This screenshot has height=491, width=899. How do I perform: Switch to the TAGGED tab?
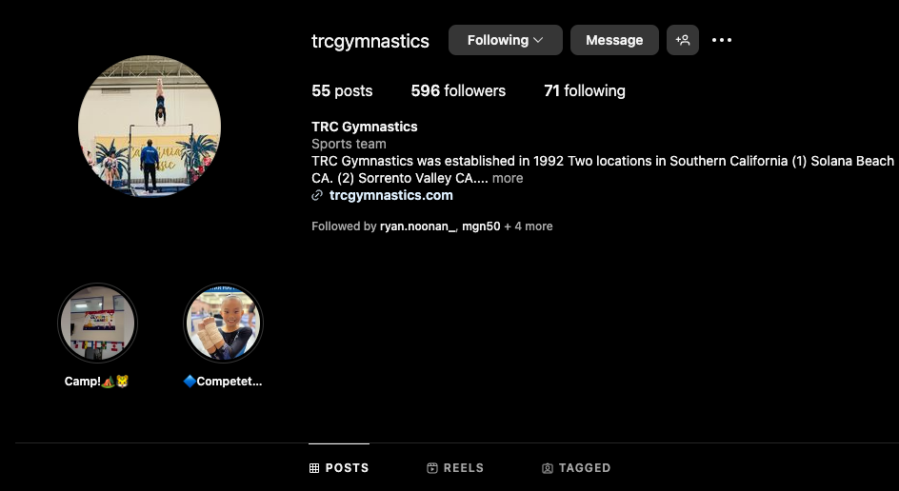point(576,468)
